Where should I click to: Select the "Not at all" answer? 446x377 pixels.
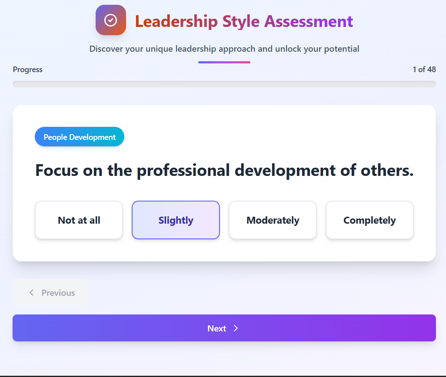pyautogui.click(x=79, y=220)
